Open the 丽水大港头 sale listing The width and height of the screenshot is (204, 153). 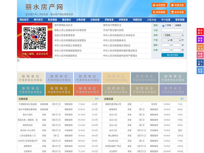(28, 115)
